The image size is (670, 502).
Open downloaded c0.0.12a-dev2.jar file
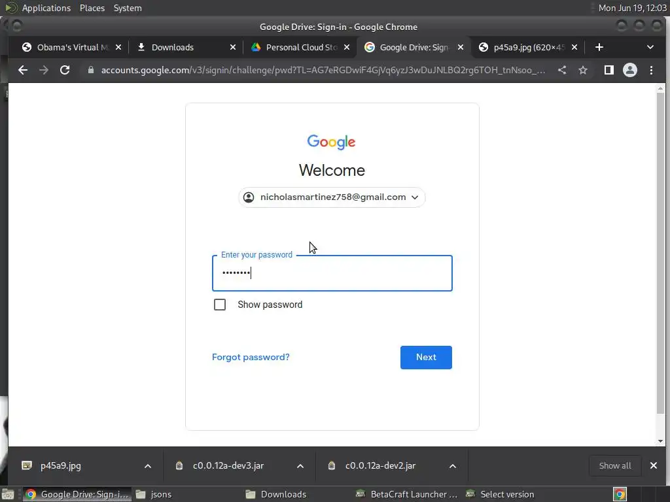380,465
